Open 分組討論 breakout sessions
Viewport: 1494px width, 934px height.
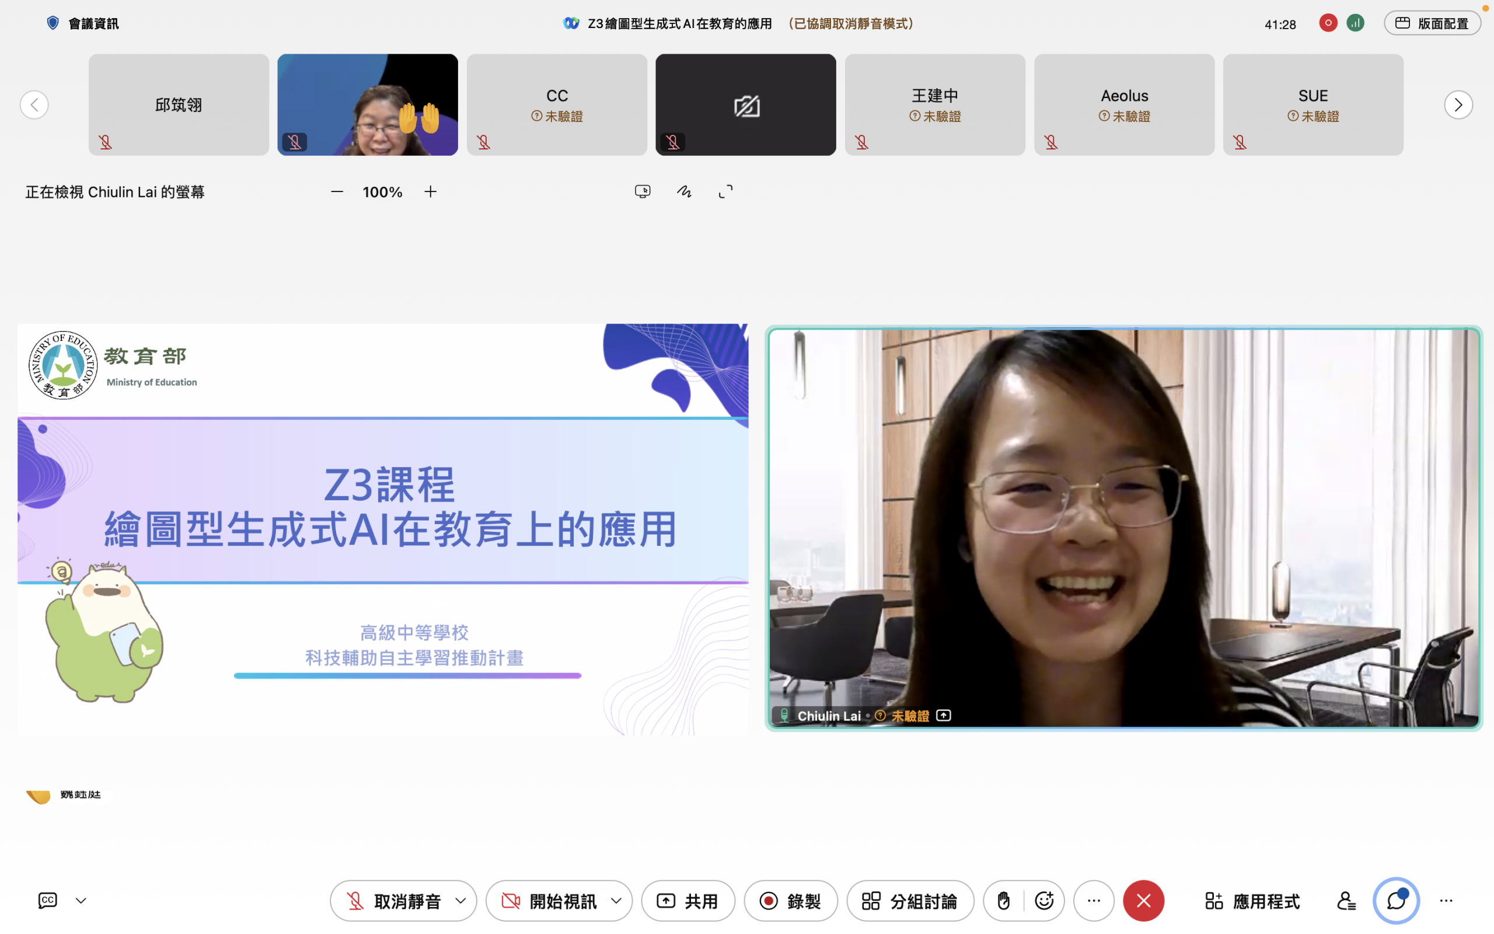tap(910, 901)
